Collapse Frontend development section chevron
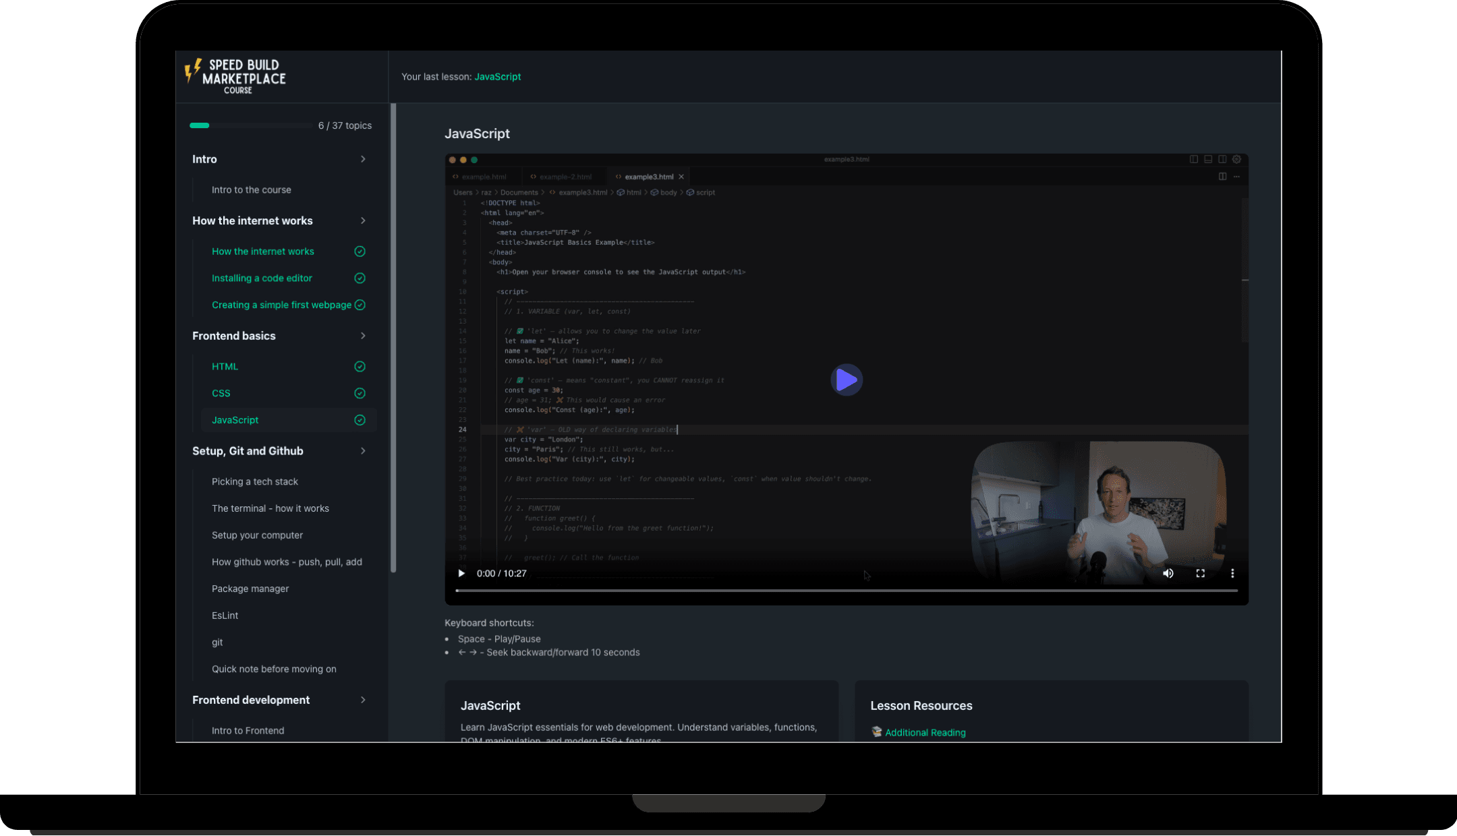1457x836 pixels. coord(363,700)
